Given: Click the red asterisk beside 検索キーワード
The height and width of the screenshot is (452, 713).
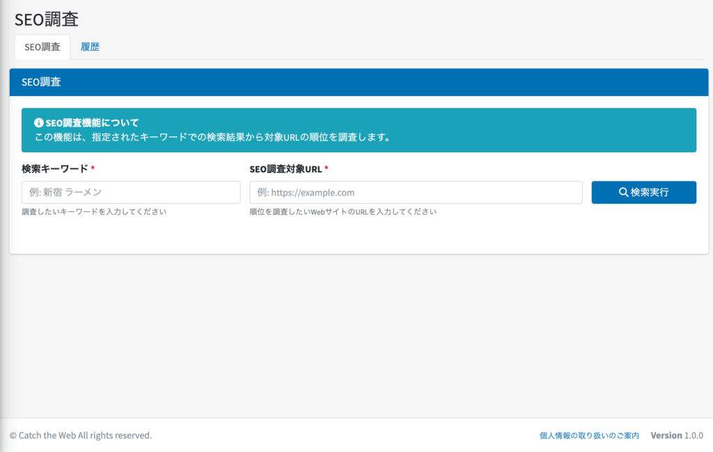Looking at the screenshot, I should point(93,169).
